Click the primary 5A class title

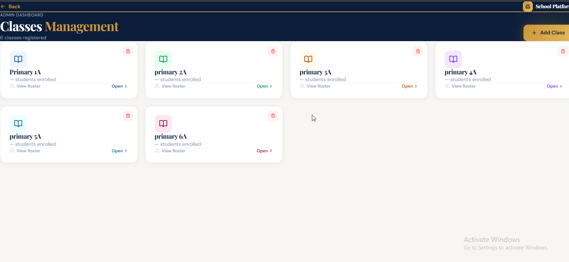coord(25,137)
